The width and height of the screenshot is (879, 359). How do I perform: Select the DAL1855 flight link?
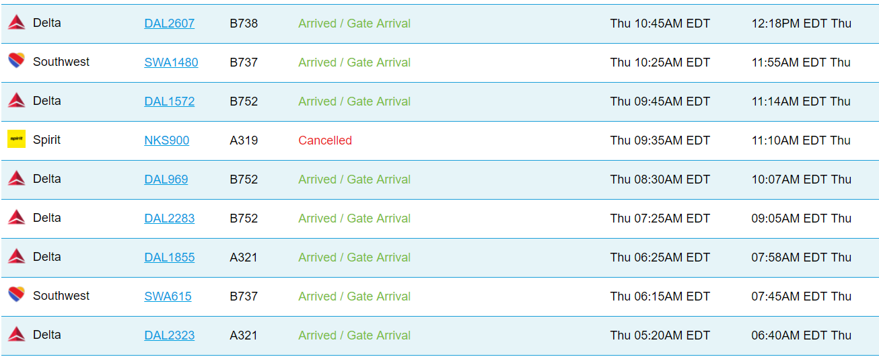point(170,257)
